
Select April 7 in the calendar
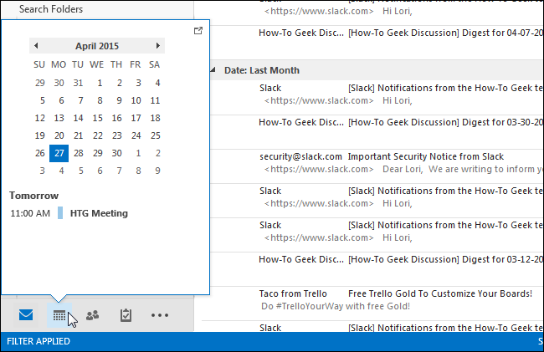pos(80,100)
